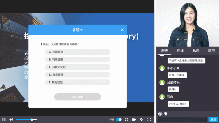Image resolution: width=219 pixels, height=123 pixels.
Task: Open the 章节 tab
Action: coord(211,51)
